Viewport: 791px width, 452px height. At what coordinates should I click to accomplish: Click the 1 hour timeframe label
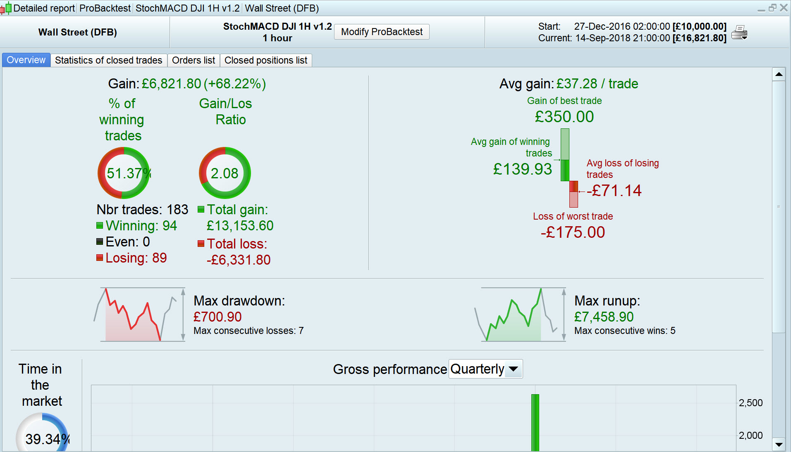(277, 38)
